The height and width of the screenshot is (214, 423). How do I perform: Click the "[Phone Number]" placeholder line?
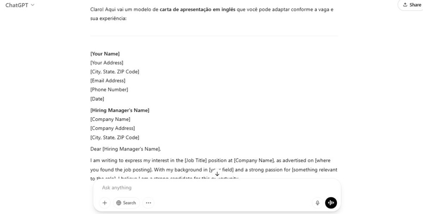click(109, 90)
